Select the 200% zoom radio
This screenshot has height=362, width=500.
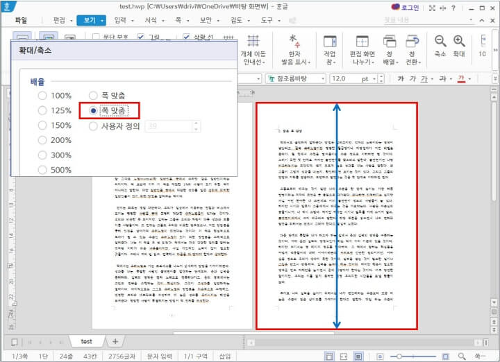(x=42, y=140)
